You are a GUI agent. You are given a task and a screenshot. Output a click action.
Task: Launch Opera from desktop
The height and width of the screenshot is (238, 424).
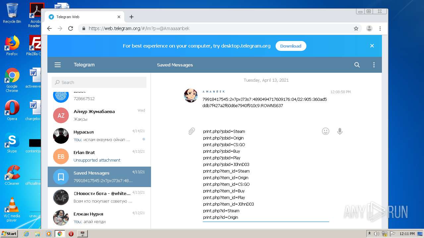pyautogui.click(x=12, y=110)
